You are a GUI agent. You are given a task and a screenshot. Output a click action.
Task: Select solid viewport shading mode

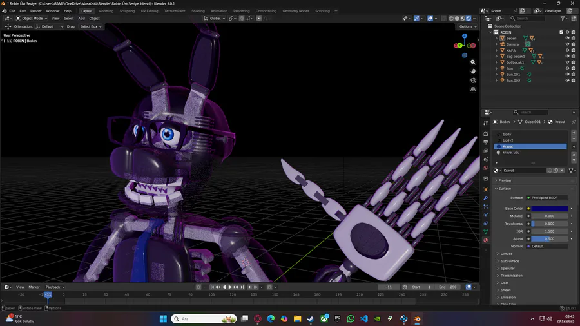[457, 18]
